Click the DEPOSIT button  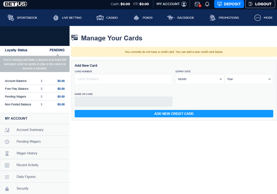click(229, 4)
